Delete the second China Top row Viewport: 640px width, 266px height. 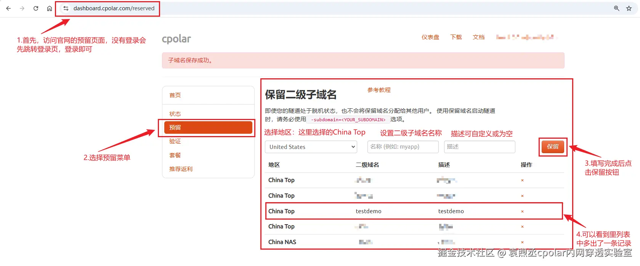tap(522, 196)
